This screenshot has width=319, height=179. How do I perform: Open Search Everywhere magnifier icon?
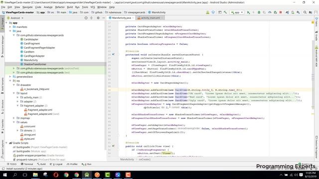305,12
